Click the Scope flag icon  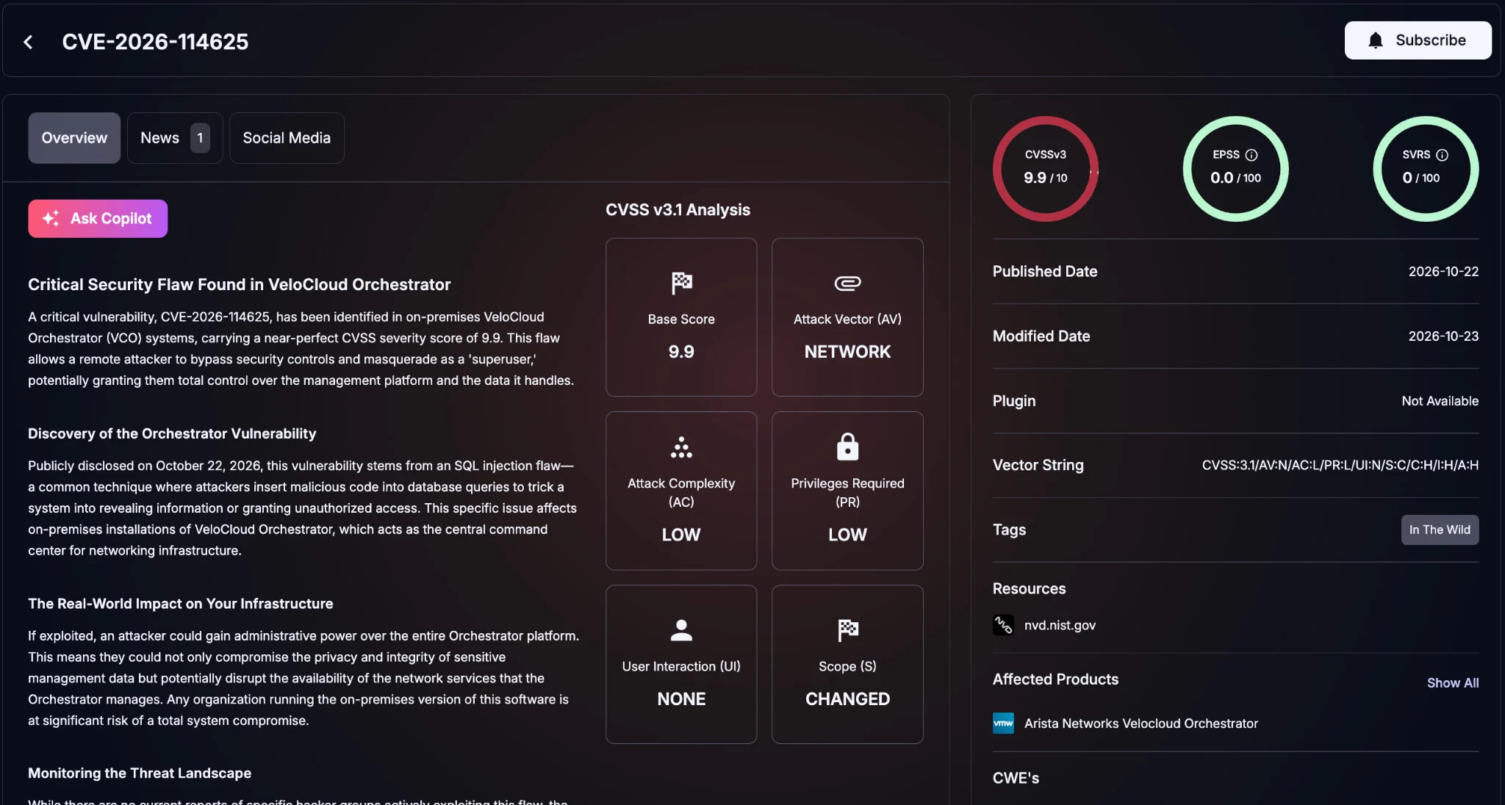point(847,629)
